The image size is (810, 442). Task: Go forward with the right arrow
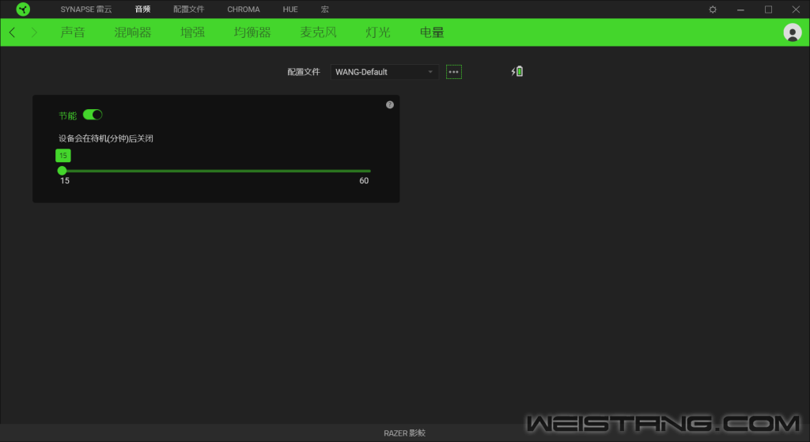click(34, 32)
